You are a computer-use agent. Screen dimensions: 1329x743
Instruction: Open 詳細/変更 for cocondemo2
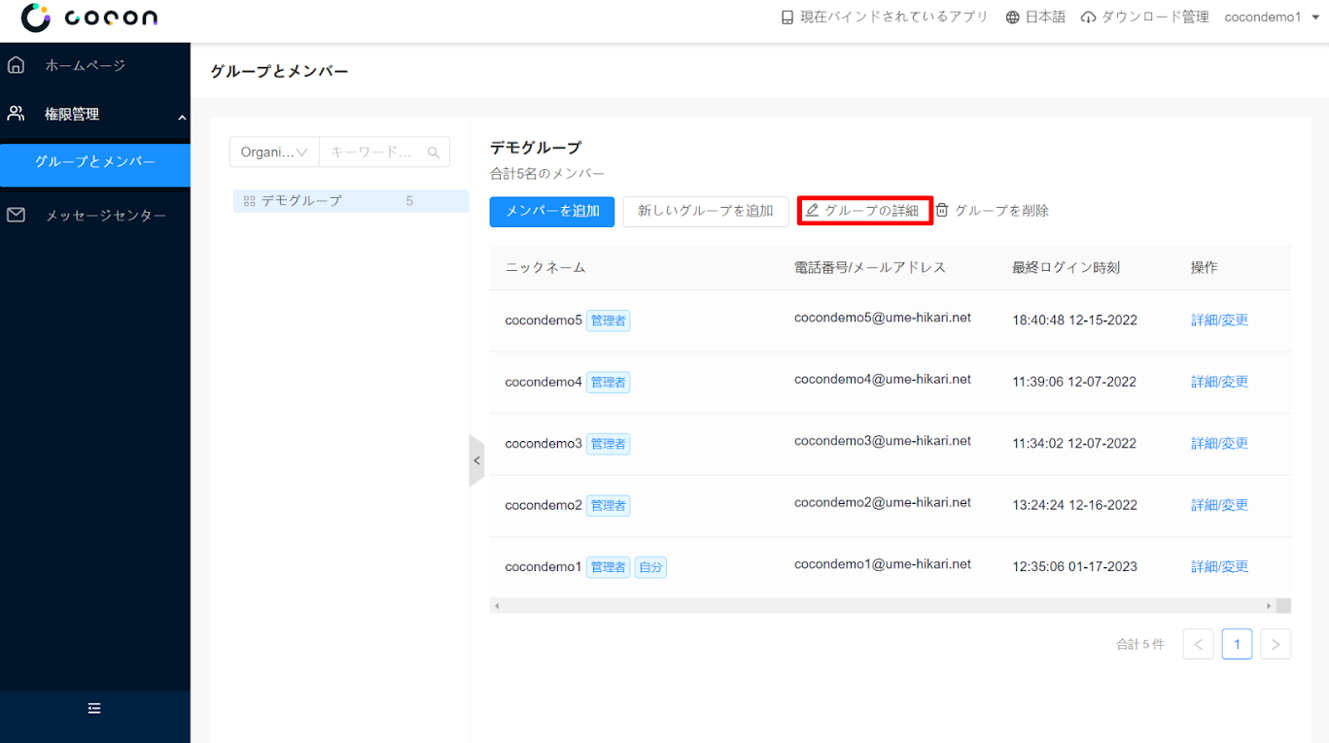1220,505
